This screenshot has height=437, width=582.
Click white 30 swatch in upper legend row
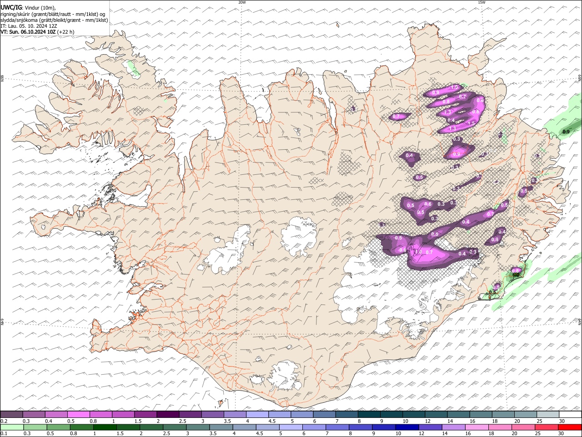coord(570,414)
